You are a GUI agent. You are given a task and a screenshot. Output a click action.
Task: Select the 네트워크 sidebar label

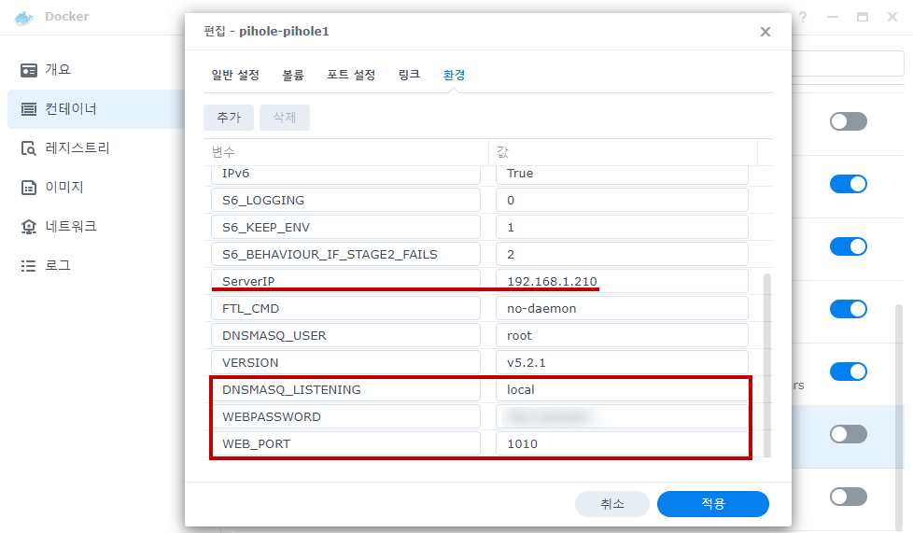click(71, 226)
